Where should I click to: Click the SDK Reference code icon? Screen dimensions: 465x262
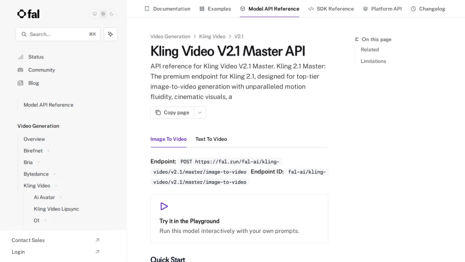(x=311, y=9)
